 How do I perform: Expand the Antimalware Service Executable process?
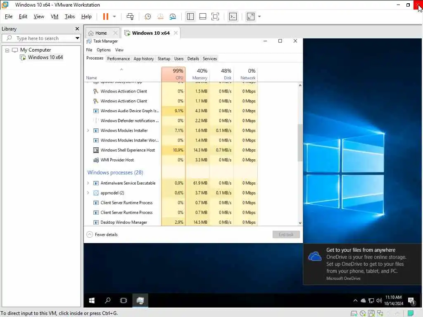point(88,183)
